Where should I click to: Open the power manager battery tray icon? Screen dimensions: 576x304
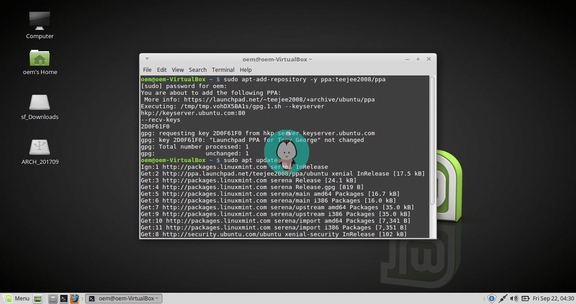[x=525, y=298]
